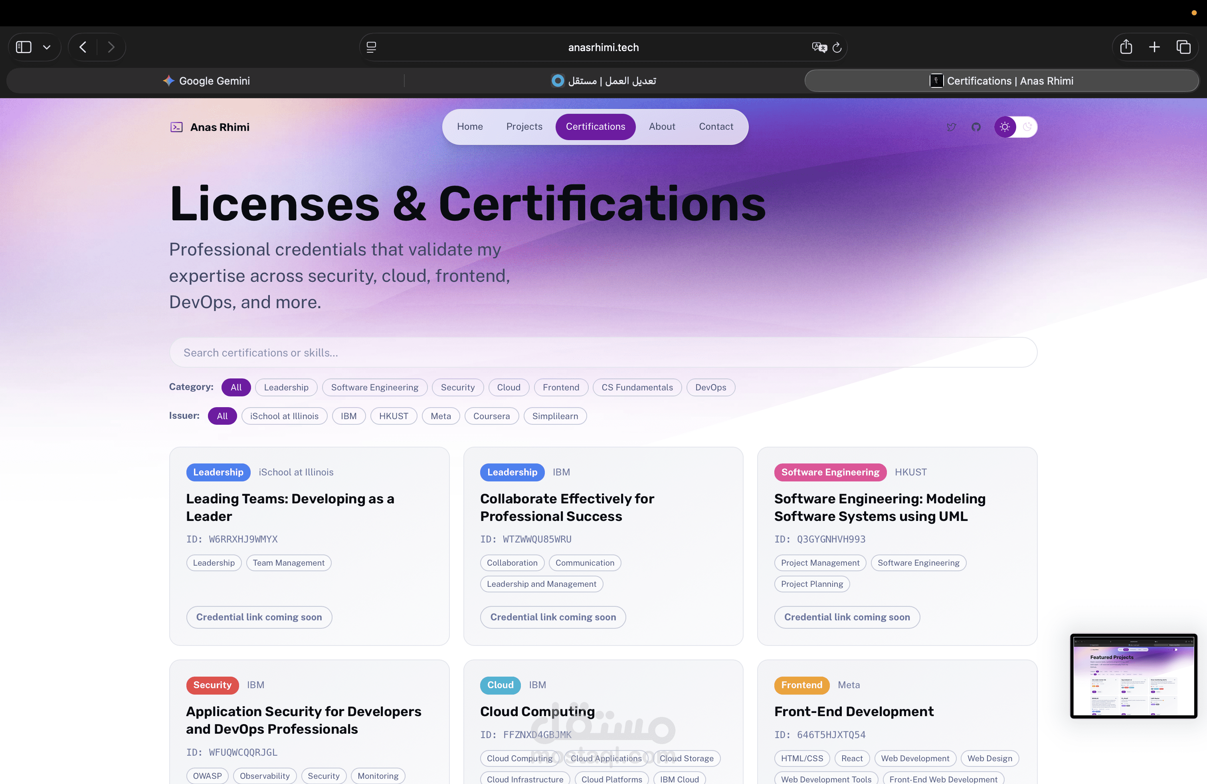The image size is (1207, 784).
Task: Select the Security category filter
Action: pos(457,388)
